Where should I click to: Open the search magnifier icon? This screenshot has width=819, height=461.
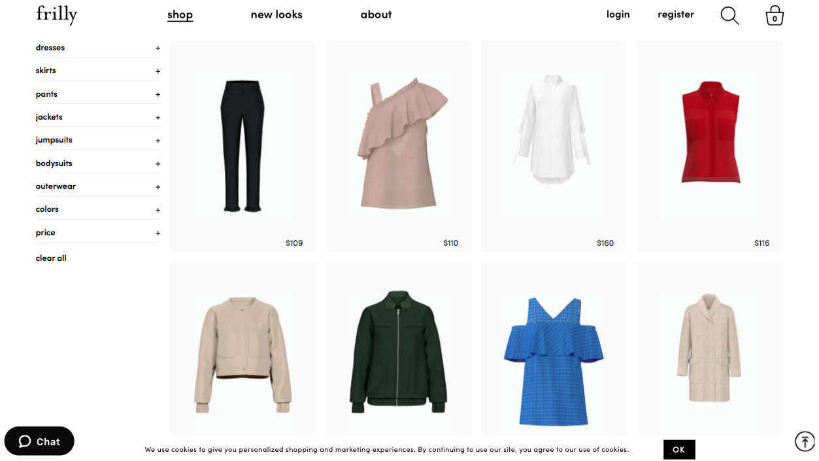(x=729, y=15)
